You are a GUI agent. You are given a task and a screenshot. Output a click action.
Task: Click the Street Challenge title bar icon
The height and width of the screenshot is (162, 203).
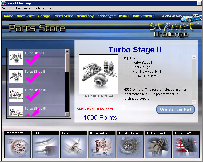click(x=3, y=3)
